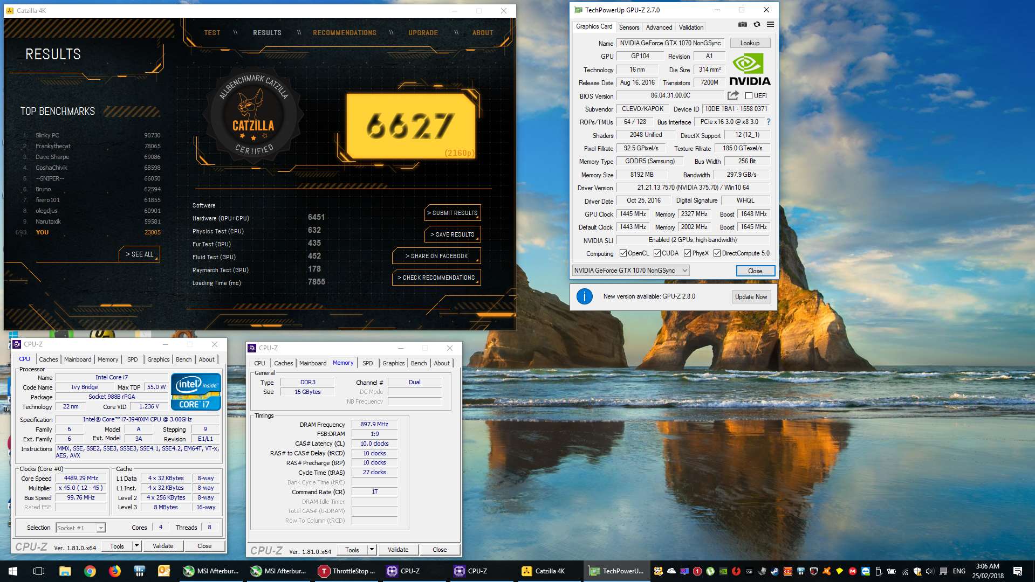Click SAVE RESULTS in Catzilla
The width and height of the screenshot is (1035, 582).
pyautogui.click(x=453, y=234)
